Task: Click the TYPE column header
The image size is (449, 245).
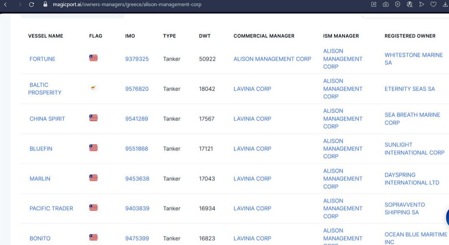Action: click(170, 36)
